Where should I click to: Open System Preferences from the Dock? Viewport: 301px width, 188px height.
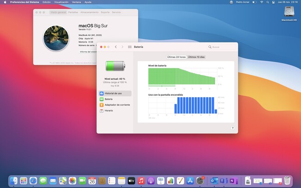point(200,181)
